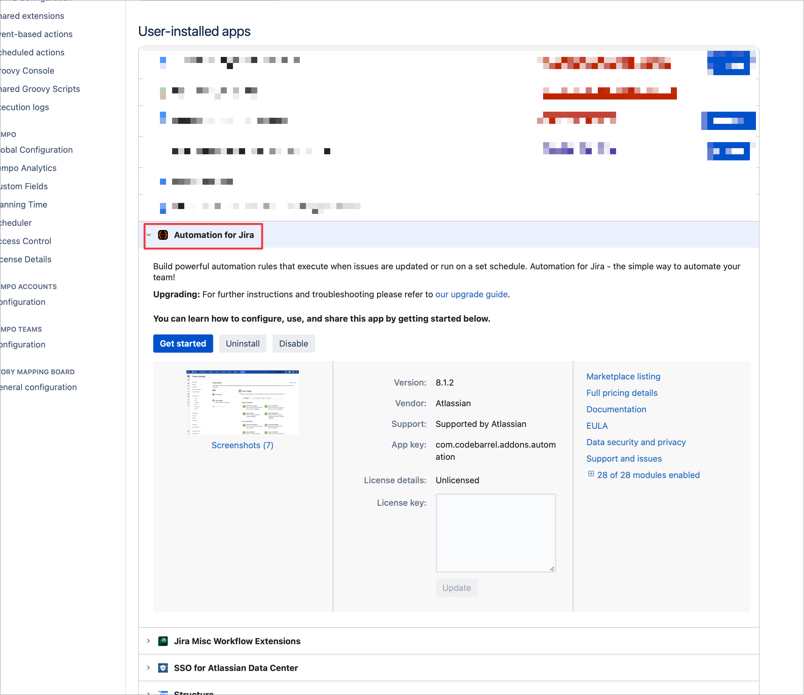Open the Marketplace listing link
The width and height of the screenshot is (804, 695).
[623, 376]
